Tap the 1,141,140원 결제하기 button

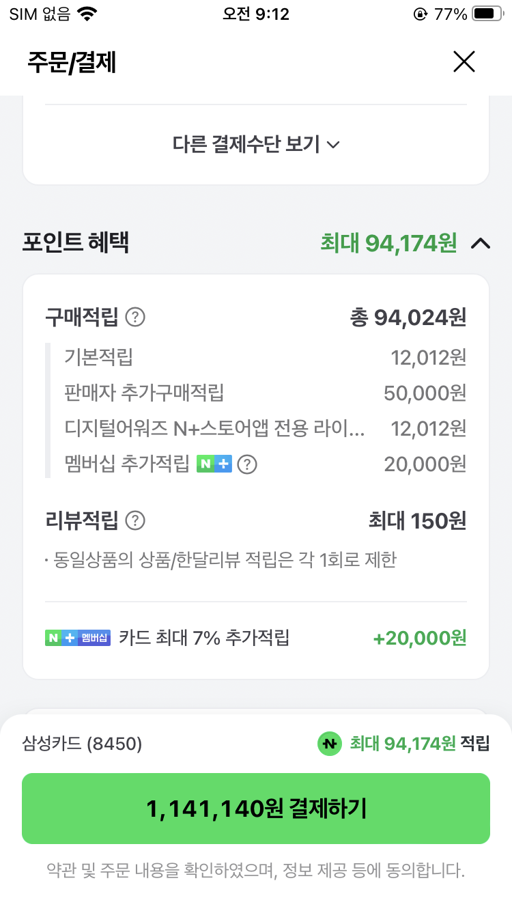(256, 809)
